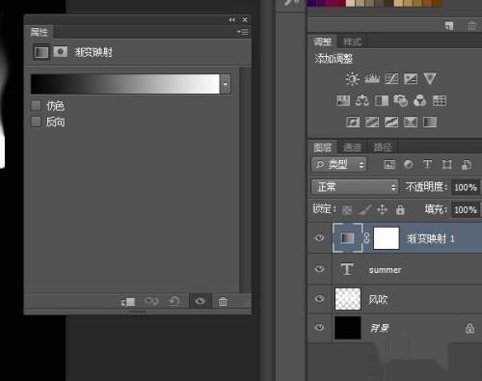Add a Channel Mixer adjustment
The height and width of the screenshot is (381, 482).
(x=420, y=101)
